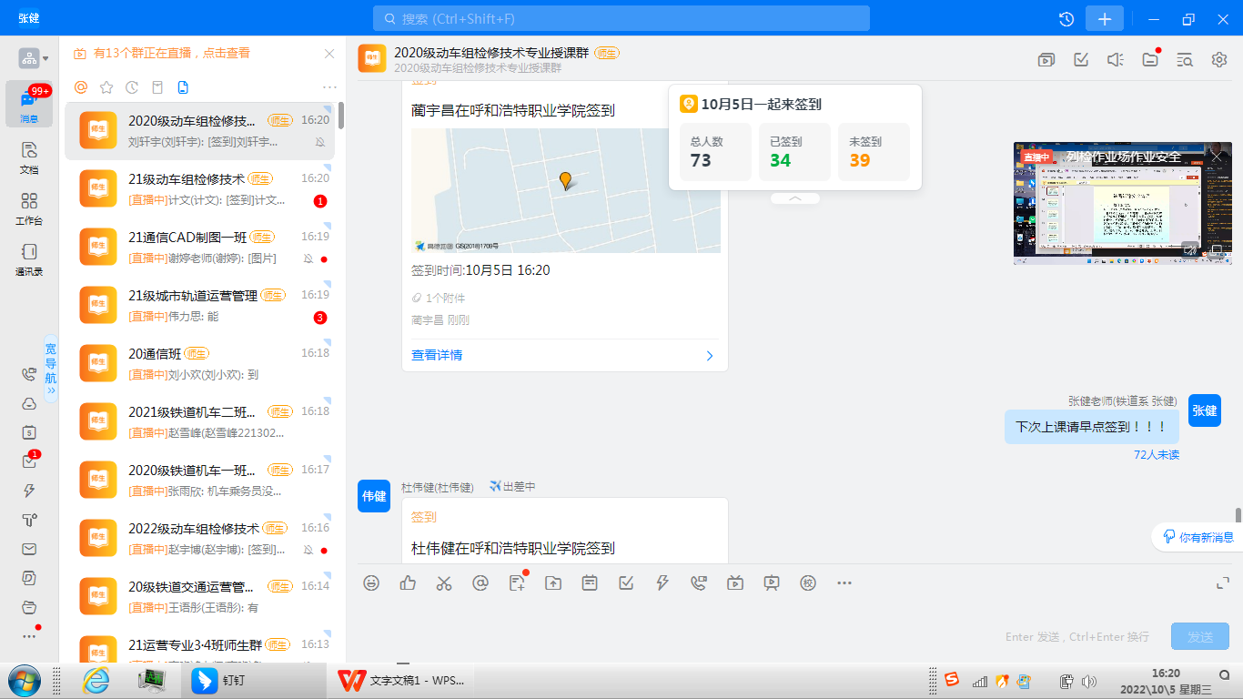This screenshot has width=1243, height=699.
Task: Open the 1个附件 attachment link
Action: [439, 298]
